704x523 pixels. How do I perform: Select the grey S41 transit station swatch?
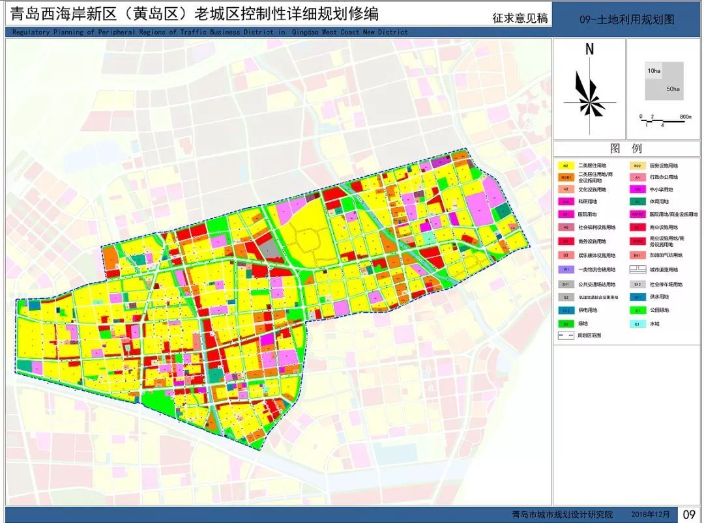click(566, 285)
